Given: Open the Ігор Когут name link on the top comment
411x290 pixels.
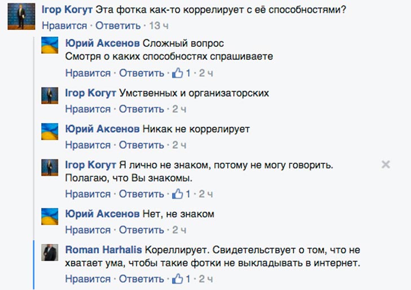Looking at the screenshot, I should [67, 10].
